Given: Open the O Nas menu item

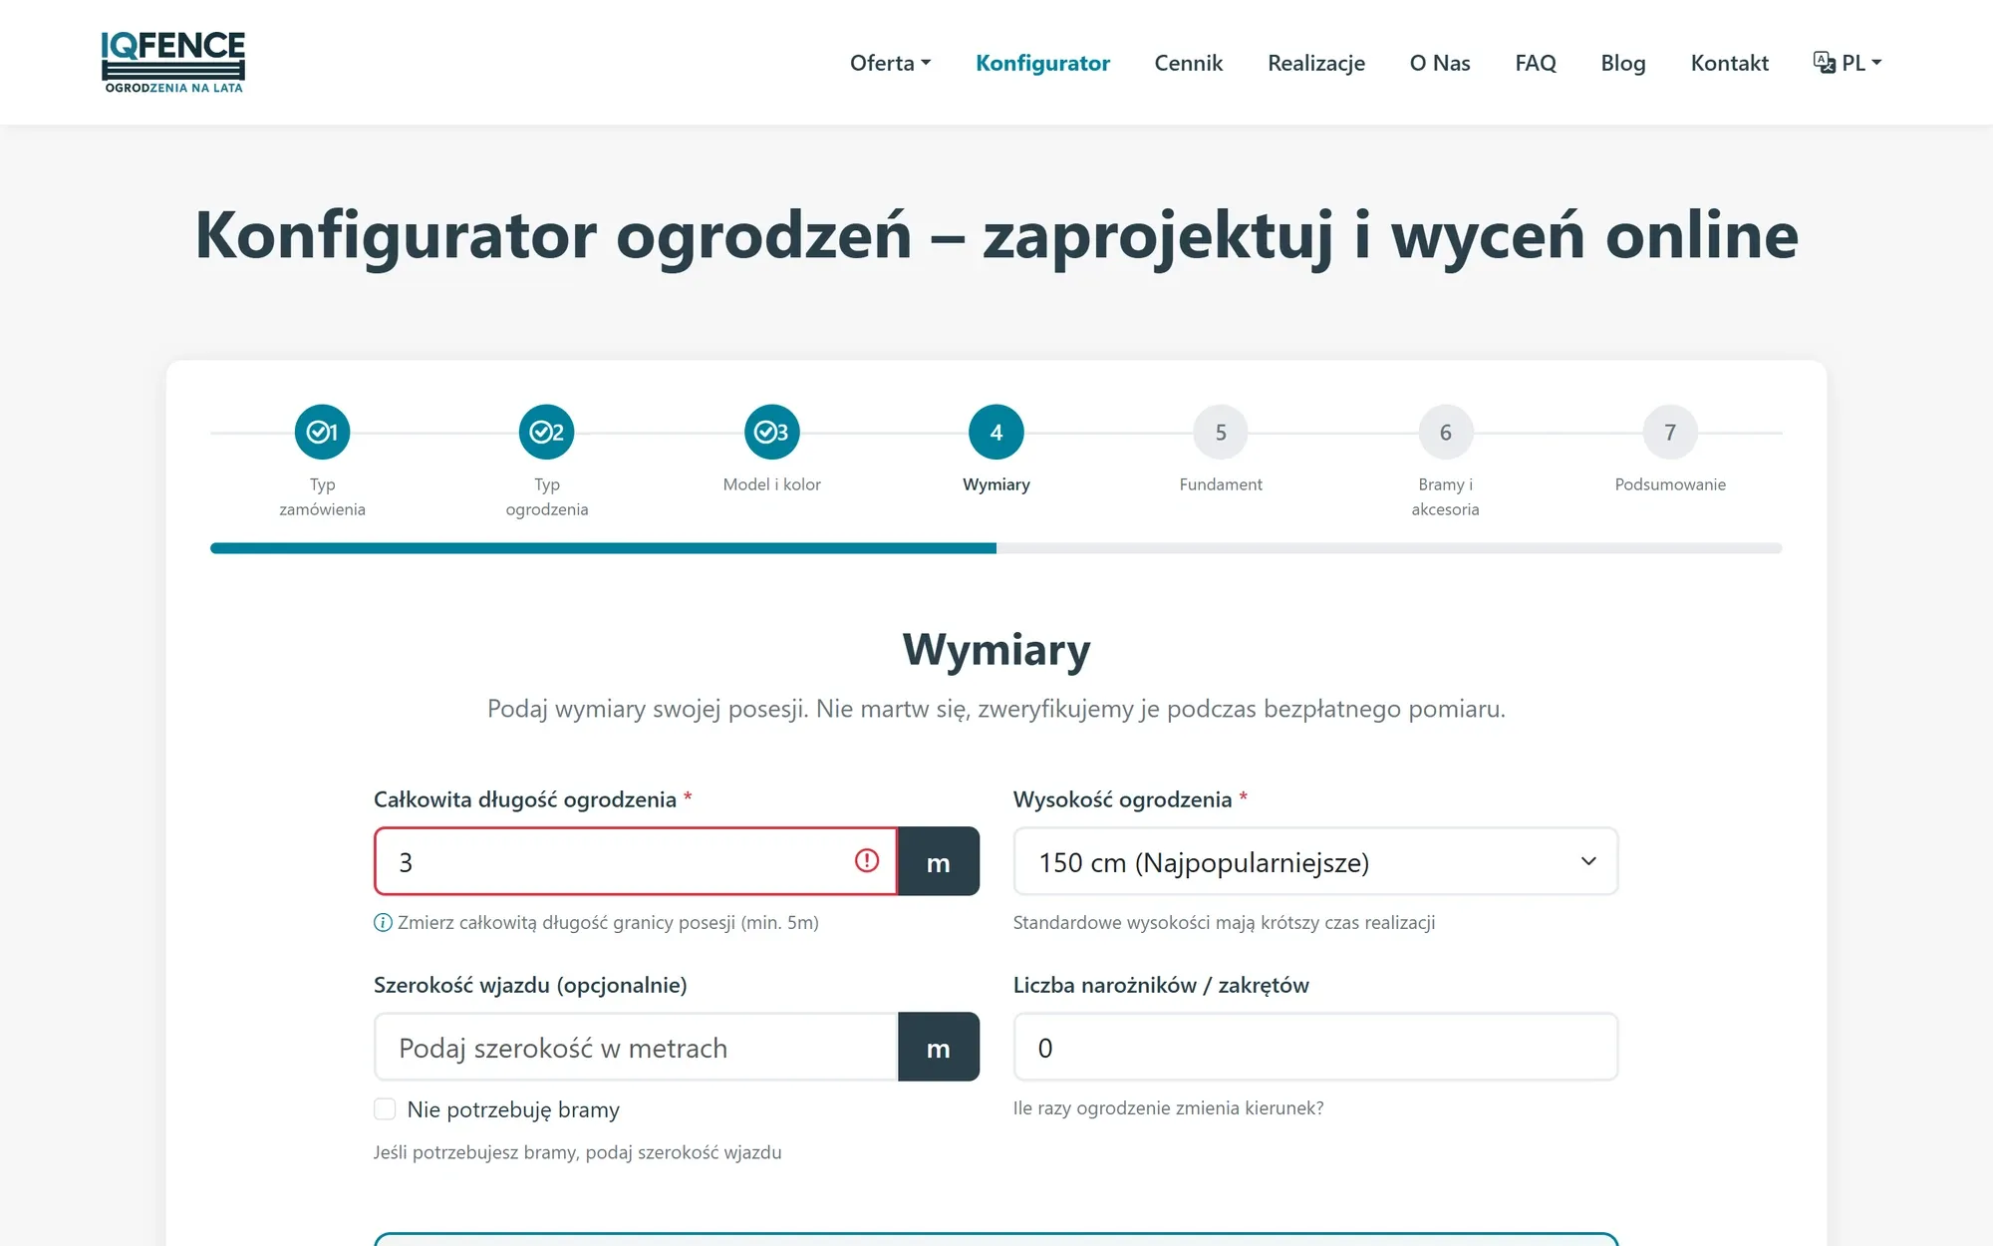Looking at the screenshot, I should 1440,63.
